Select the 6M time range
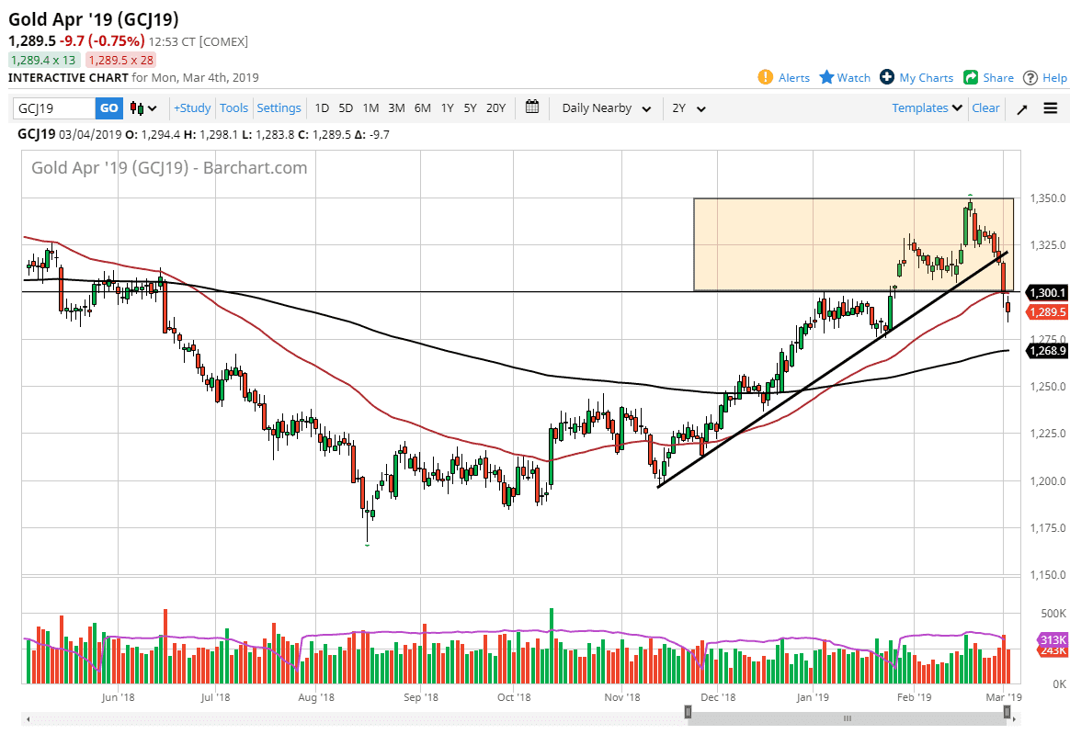The image size is (1070, 734). tap(423, 107)
